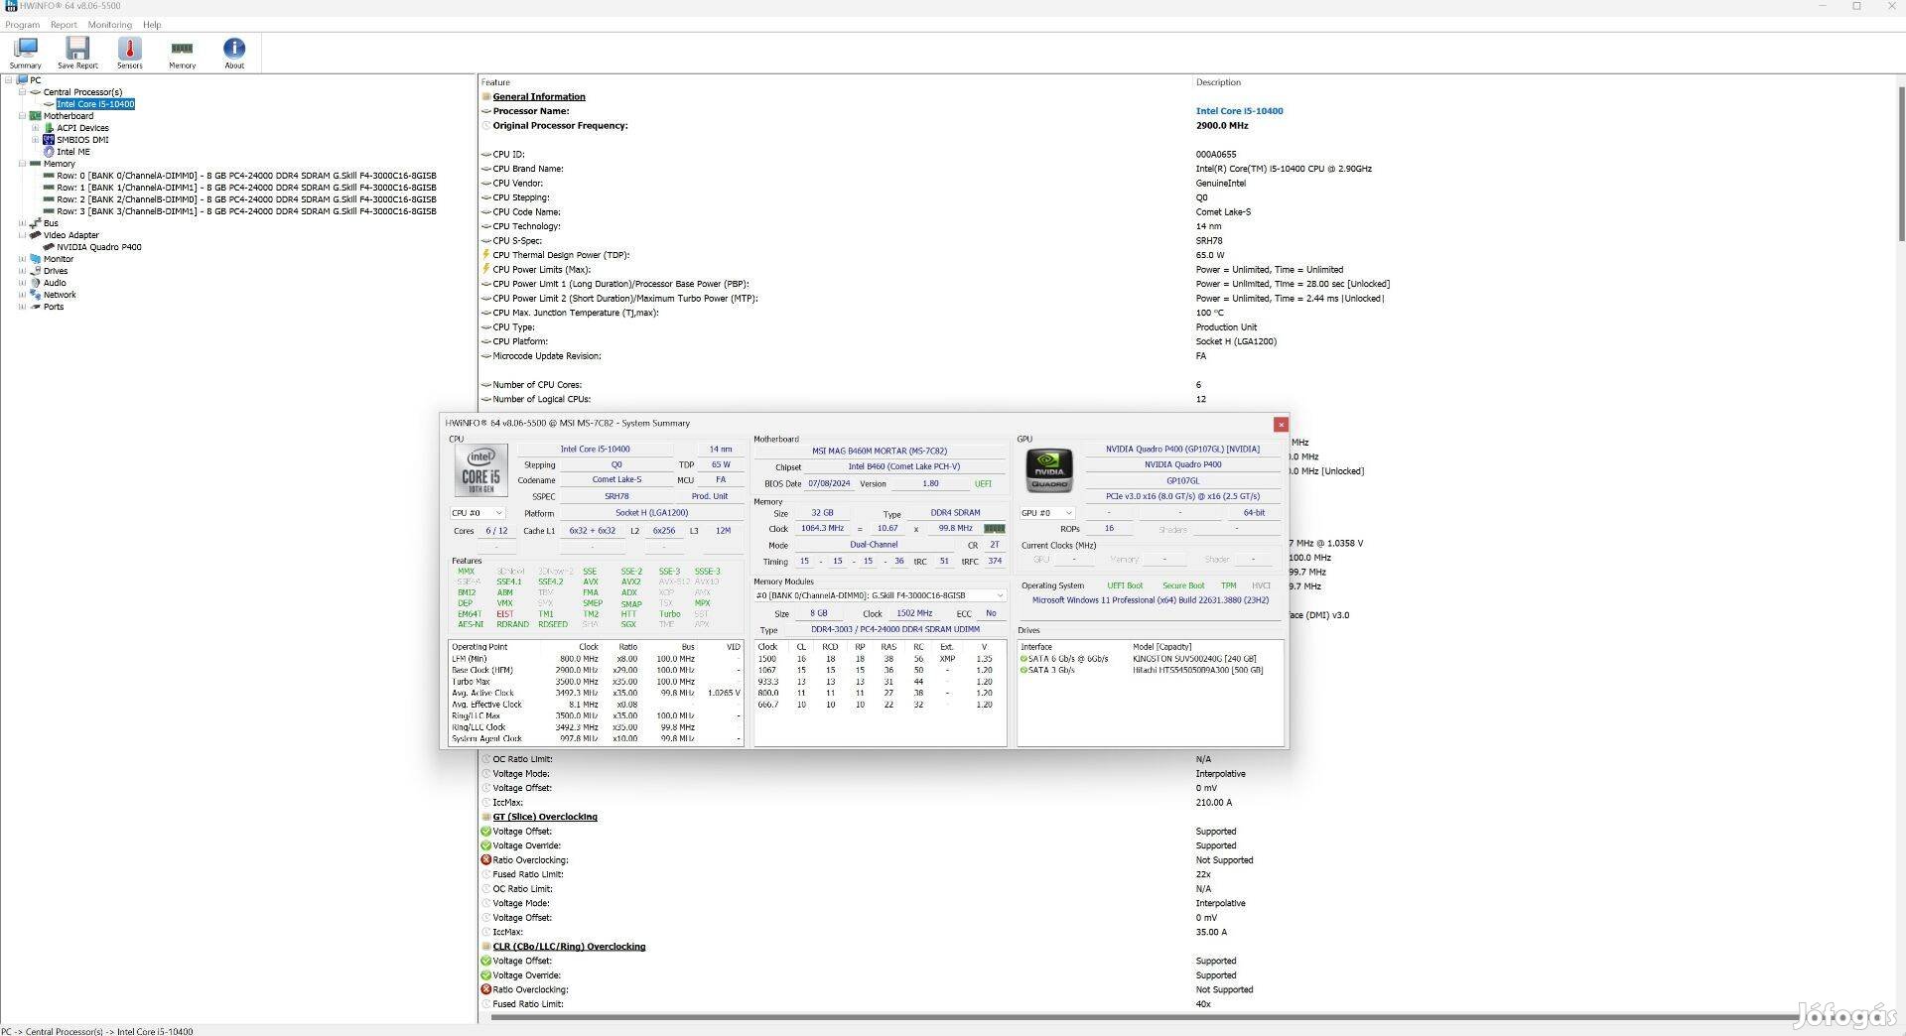Click the ACPI Devices icon

(x=49, y=128)
